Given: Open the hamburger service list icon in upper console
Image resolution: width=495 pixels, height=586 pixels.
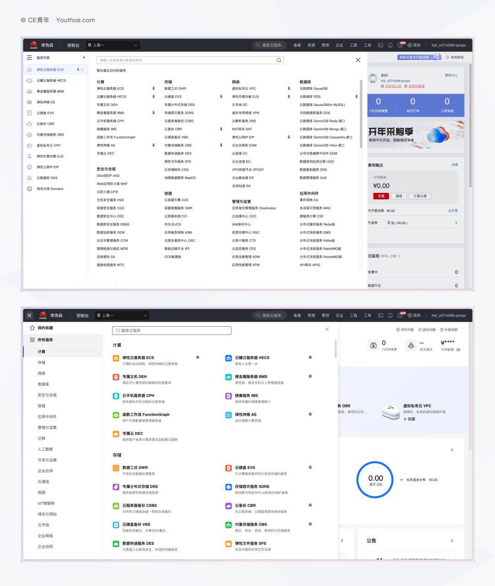Looking at the screenshot, I should (29, 58).
